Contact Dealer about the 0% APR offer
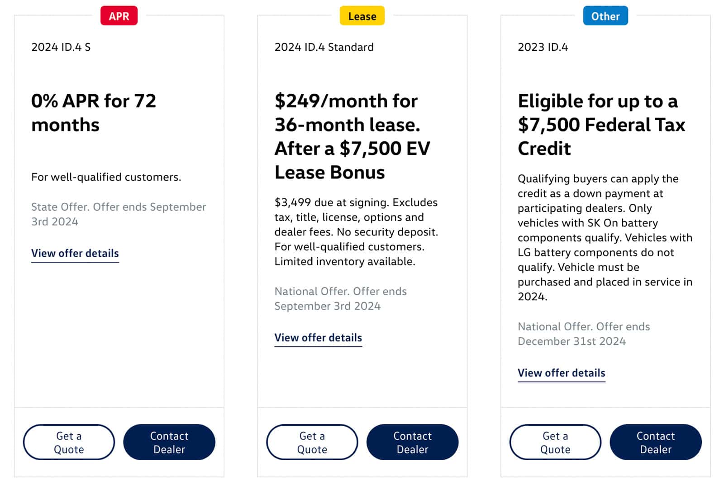Image resolution: width=724 pixels, height=495 pixels. pyautogui.click(x=169, y=442)
